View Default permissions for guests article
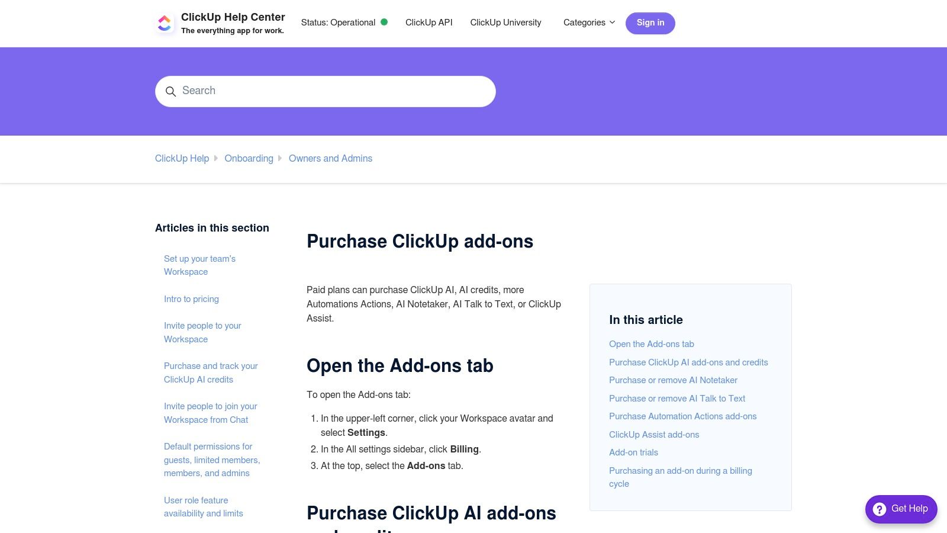The image size is (947, 533). coord(212,460)
